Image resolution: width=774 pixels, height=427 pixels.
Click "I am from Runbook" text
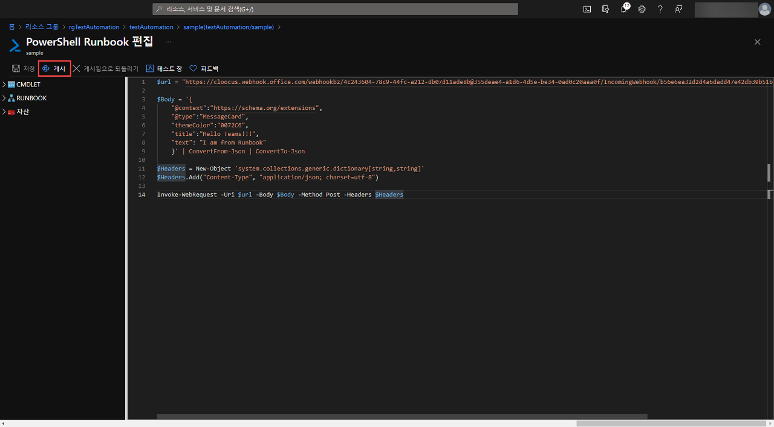point(233,143)
